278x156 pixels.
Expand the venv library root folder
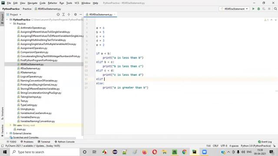tap(10, 125)
